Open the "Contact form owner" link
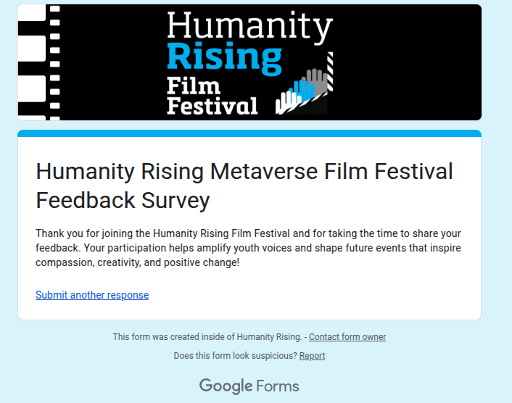The image size is (512, 403). point(347,337)
